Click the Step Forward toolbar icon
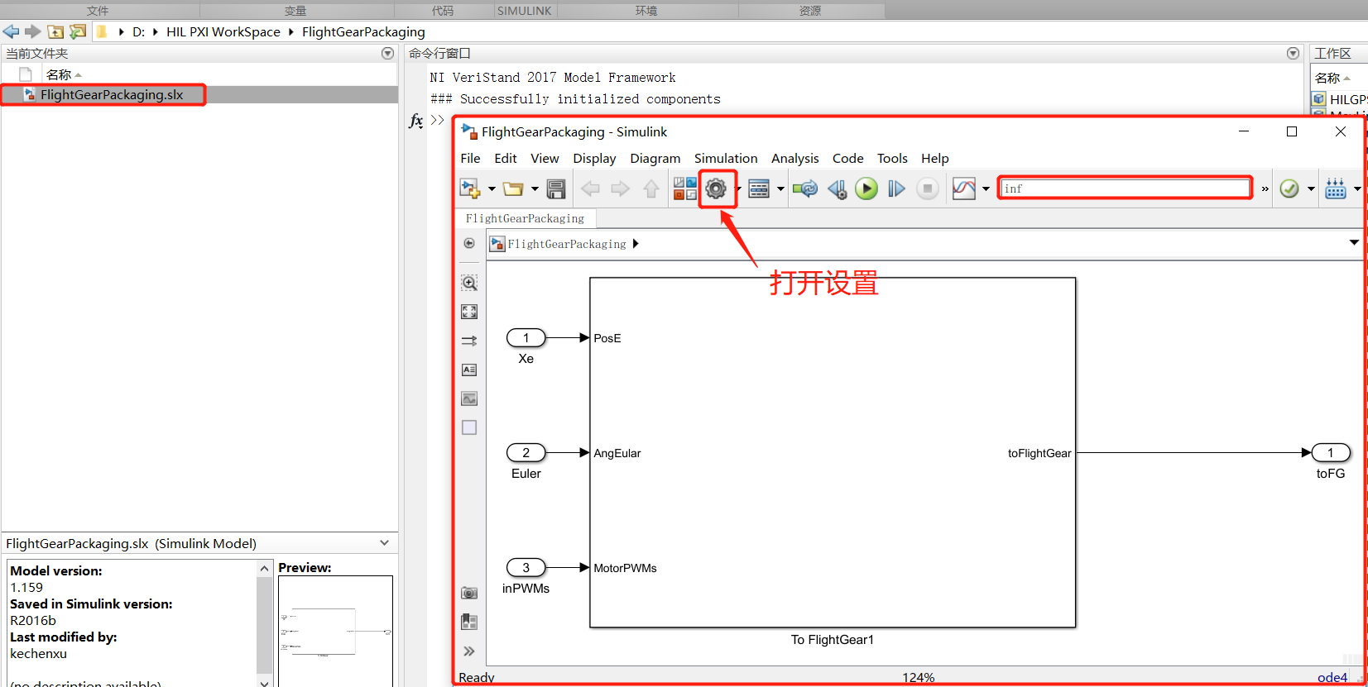 896,188
